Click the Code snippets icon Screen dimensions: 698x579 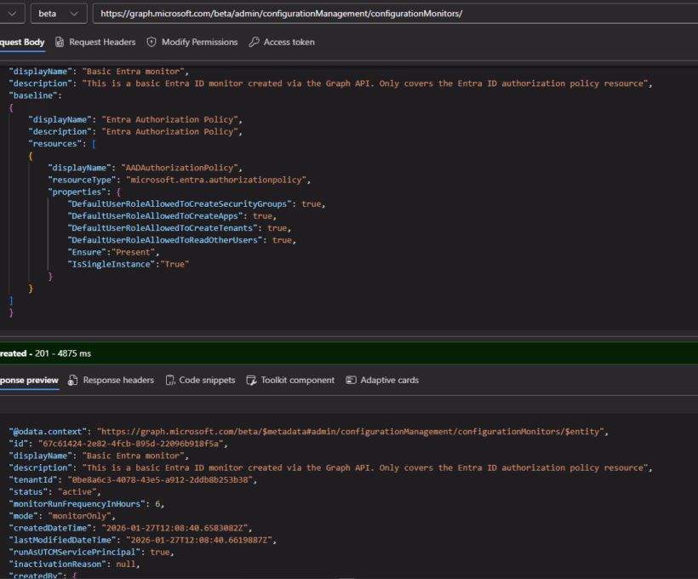click(x=170, y=380)
